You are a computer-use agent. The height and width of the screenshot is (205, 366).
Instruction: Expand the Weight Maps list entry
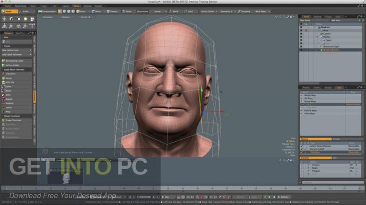(x=301, y=96)
